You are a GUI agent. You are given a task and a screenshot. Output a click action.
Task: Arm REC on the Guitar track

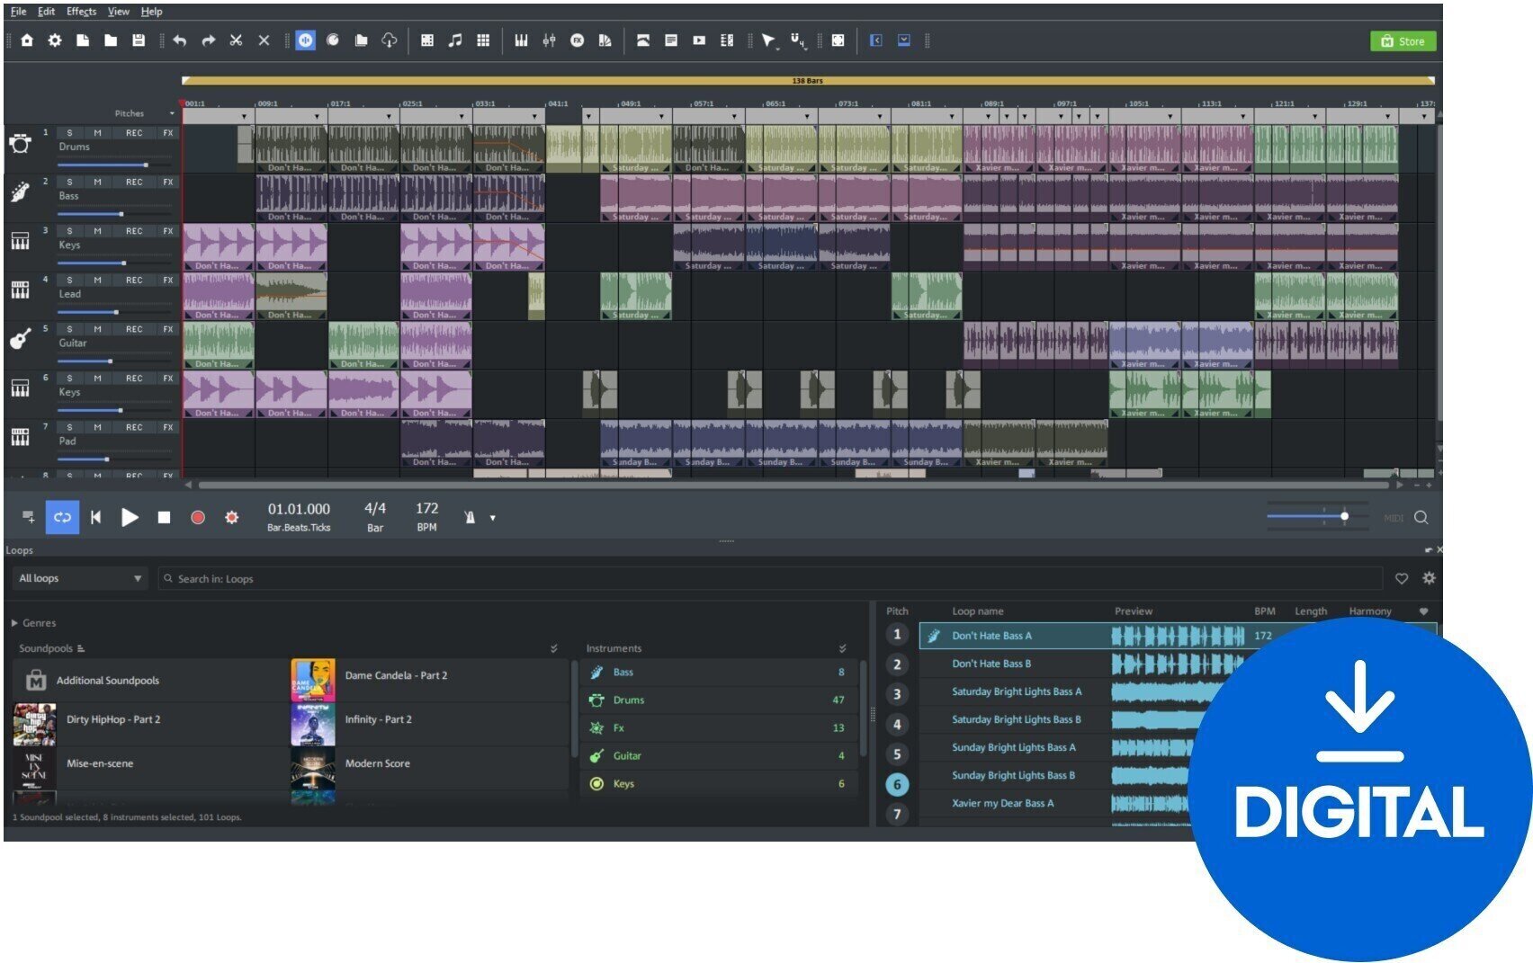(134, 329)
